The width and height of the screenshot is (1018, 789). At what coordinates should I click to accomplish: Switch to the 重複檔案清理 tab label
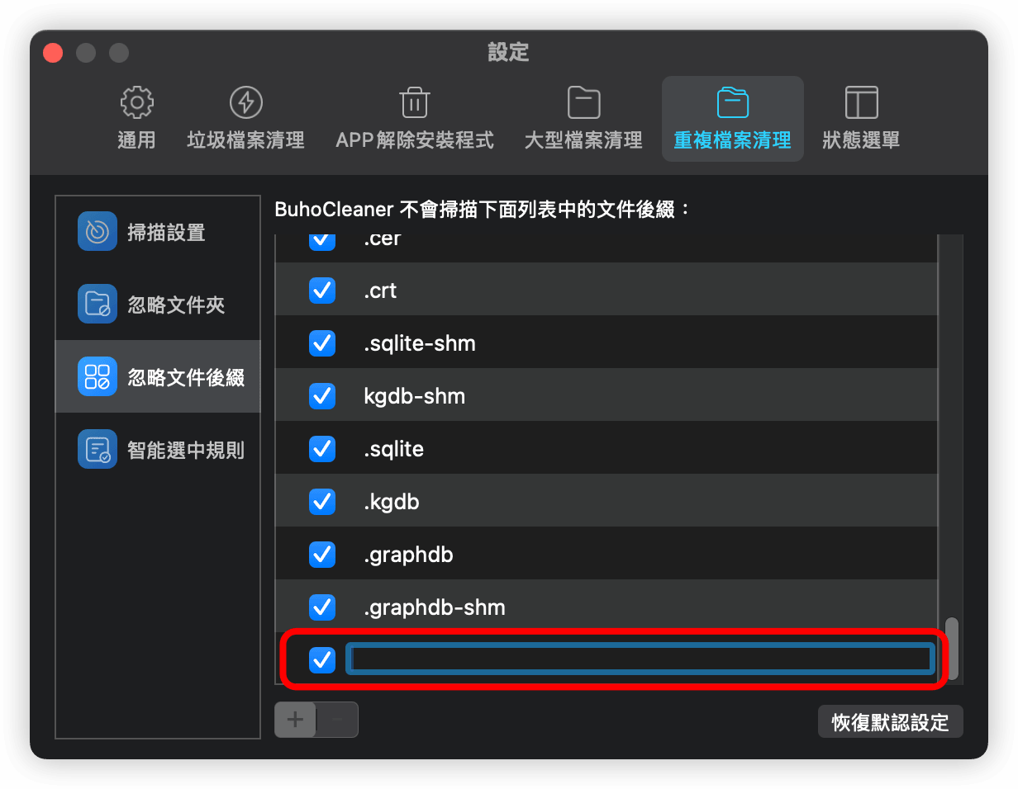(x=732, y=140)
